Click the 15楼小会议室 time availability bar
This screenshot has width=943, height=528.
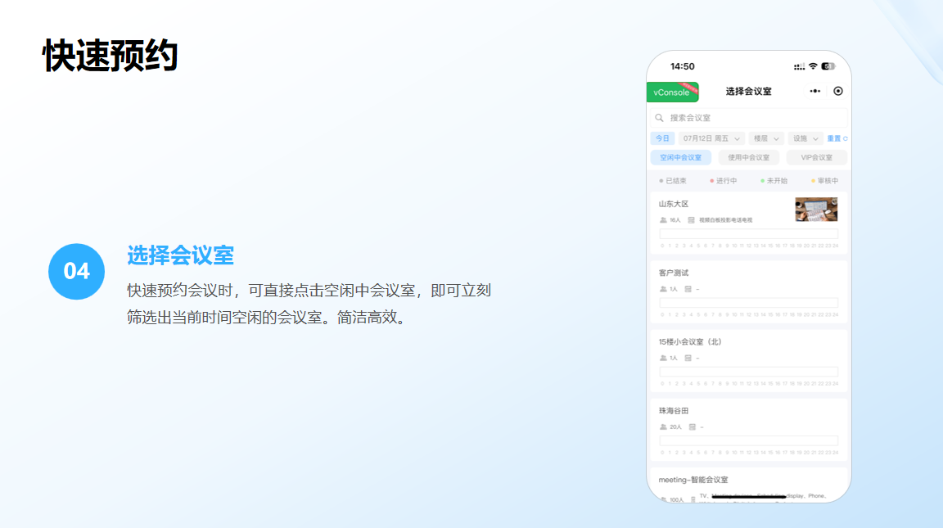tap(749, 372)
